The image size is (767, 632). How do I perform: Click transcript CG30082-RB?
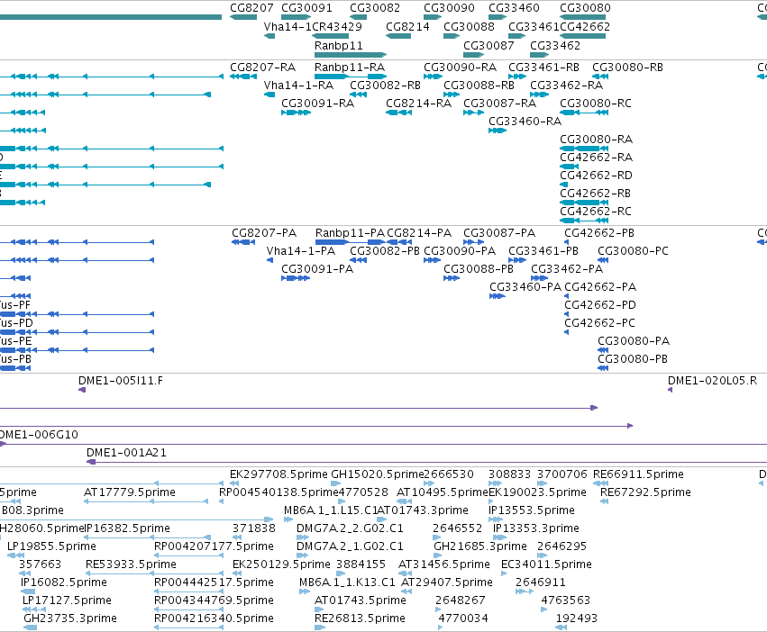(x=358, y=95)
